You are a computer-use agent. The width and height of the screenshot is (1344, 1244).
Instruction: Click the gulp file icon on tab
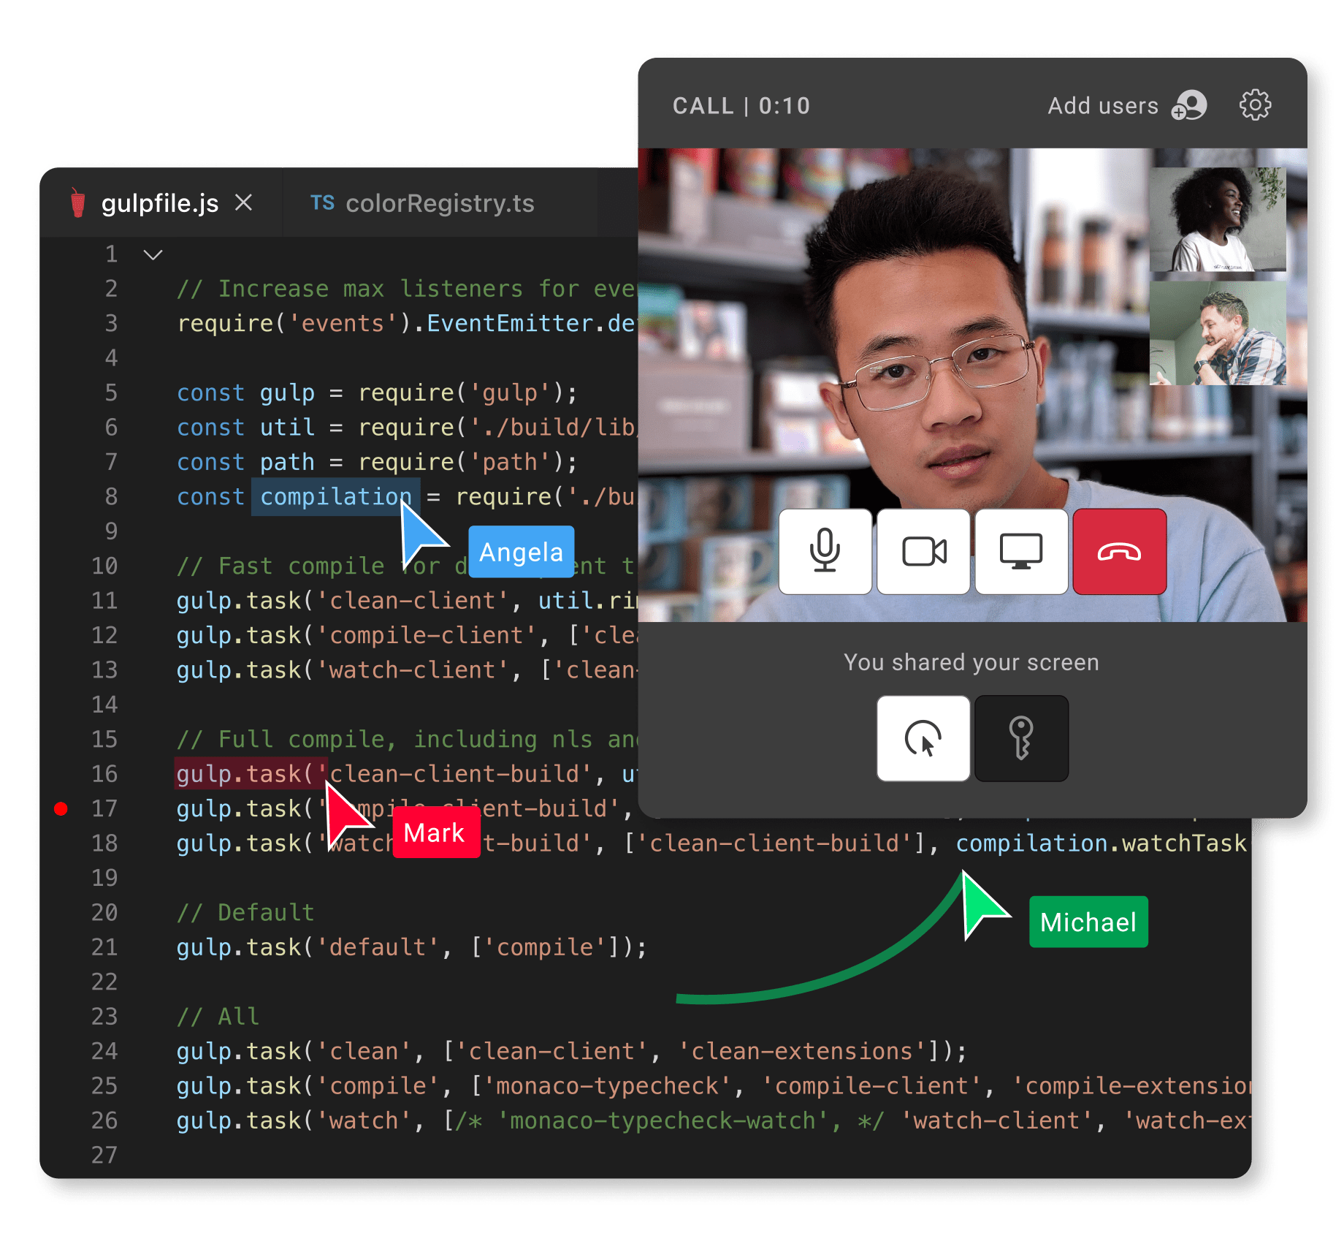(x=78, y=203)
